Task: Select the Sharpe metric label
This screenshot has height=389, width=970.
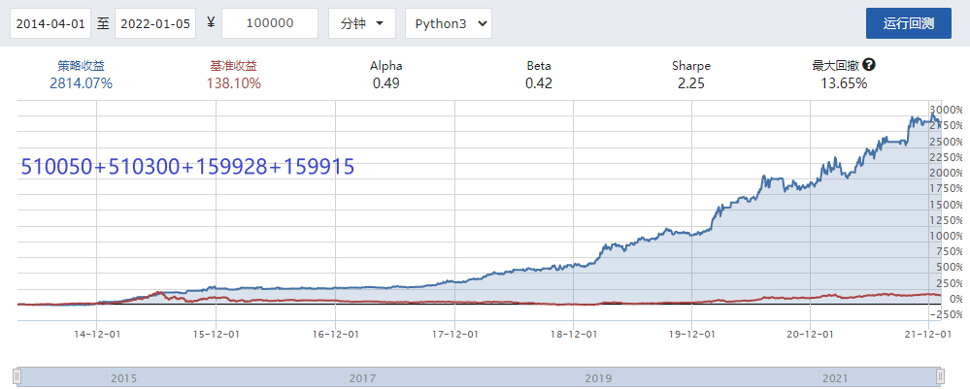Action: 691,66
